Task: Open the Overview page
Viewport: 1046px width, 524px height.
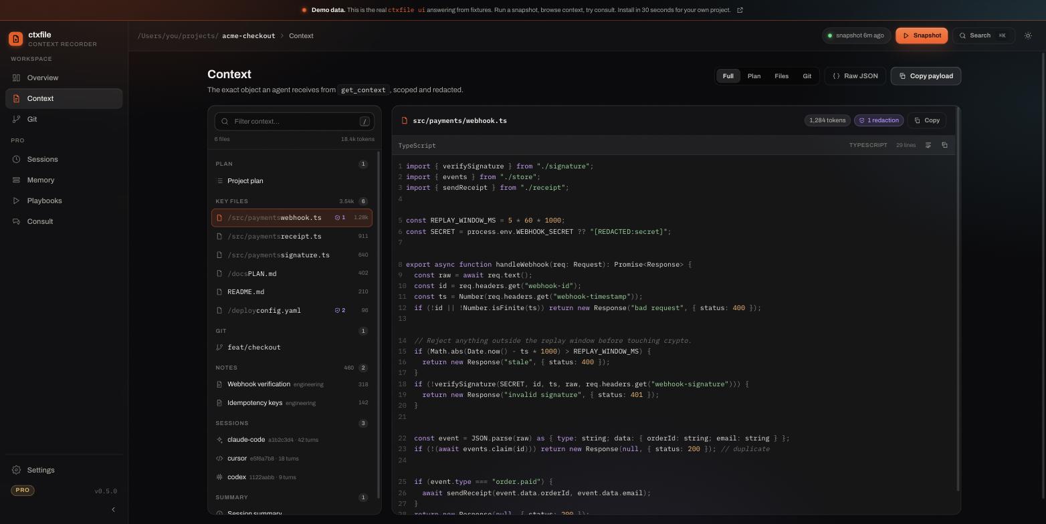Action: pos(64,78)
